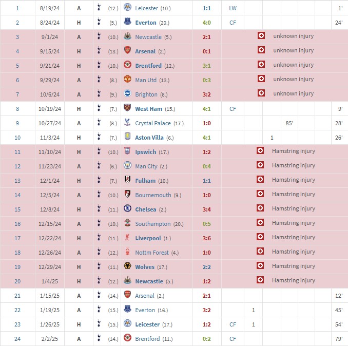Click the Chelsea club crest icon
The height and width of the screenshot is (346, 348).
(x=128, y=209)
